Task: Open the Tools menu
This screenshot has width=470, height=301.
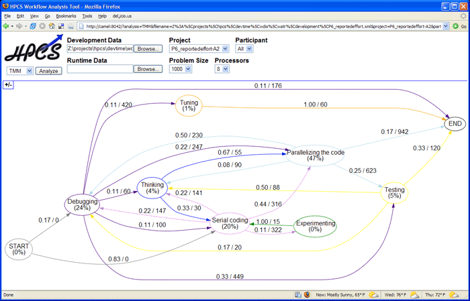Action: 87,15
